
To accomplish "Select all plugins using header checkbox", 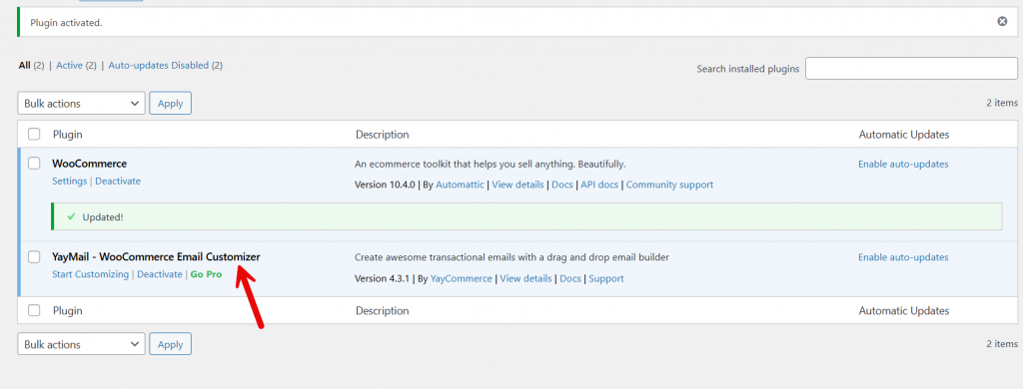I will pyautogui.click(x=34, y=135).
